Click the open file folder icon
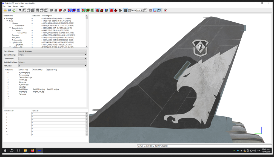Image resolution: width=274 pixels, height=157 pixels. [x=5, y=10]
